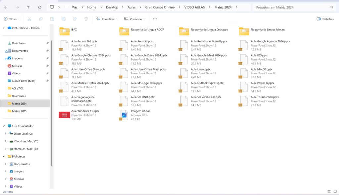Open the IBFC folder icon

click(64, 31)
